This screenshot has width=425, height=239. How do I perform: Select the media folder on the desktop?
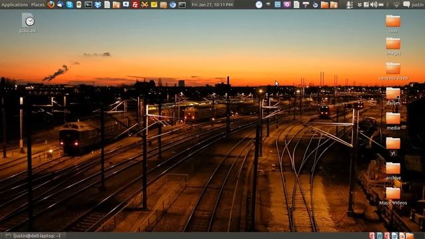[x=393, y=121]
